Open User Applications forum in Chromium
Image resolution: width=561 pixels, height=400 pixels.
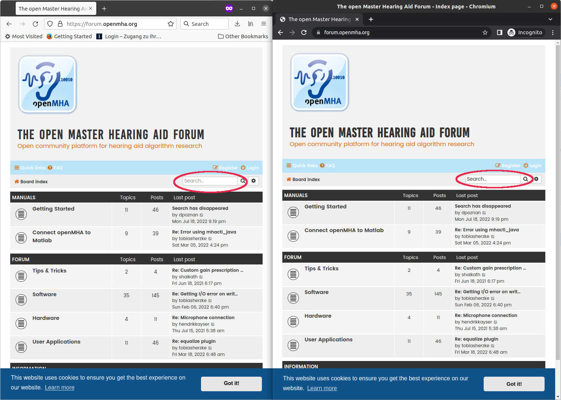pos(329,340)
